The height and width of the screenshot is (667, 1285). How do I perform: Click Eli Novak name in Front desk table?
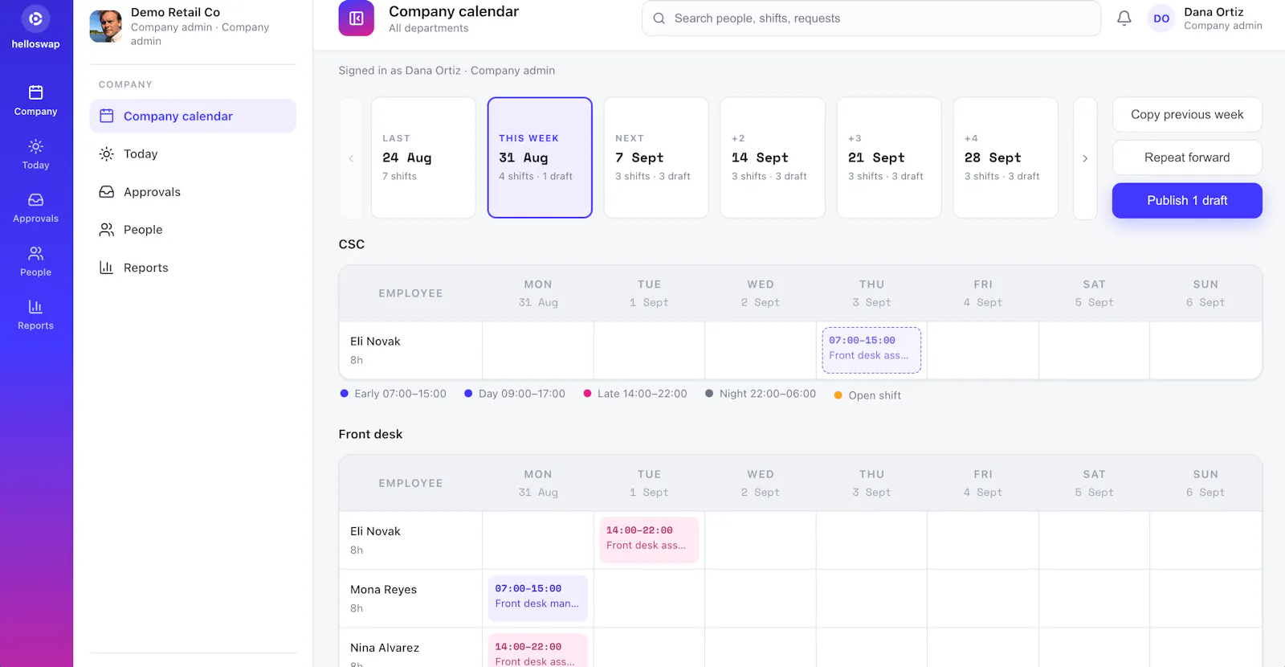pos(375,531)
